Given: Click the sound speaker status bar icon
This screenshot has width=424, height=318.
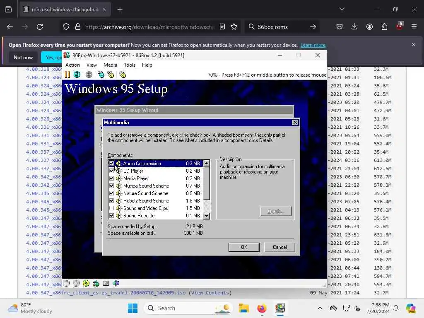Looking at the screenshot, I should (116, 283).
